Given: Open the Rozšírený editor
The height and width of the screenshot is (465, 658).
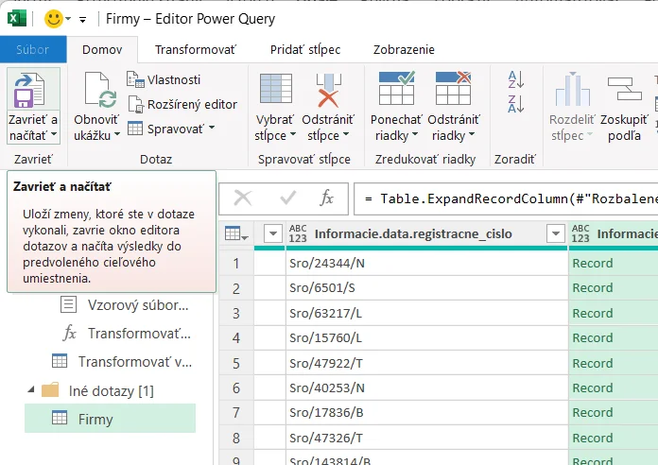Looking at the screenshot, I should [182, 104].
